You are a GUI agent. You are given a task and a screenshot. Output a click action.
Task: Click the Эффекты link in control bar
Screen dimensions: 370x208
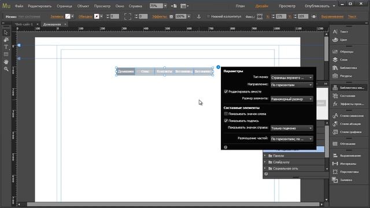160,17
